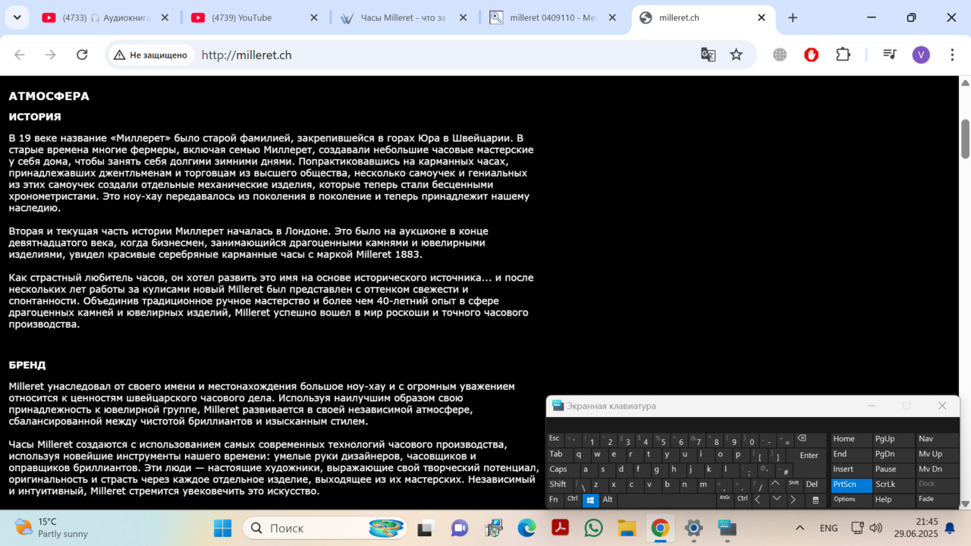Open Adobe Acrobat from taskbar
This screenshot has height=546, width=971.
(561, 528)
